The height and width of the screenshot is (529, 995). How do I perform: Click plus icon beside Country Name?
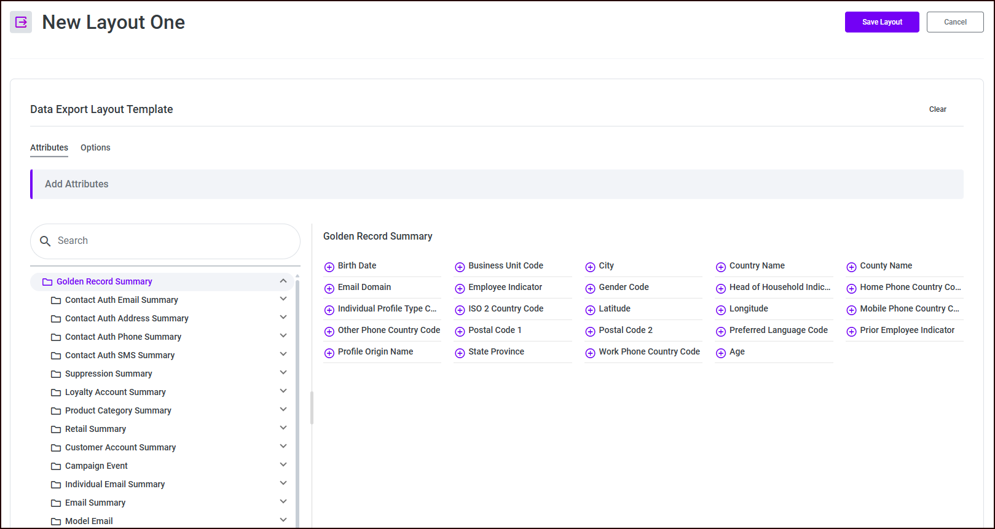(721, 267)
